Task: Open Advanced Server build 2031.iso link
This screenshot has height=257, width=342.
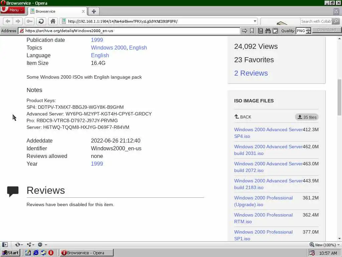Action: 268,150
